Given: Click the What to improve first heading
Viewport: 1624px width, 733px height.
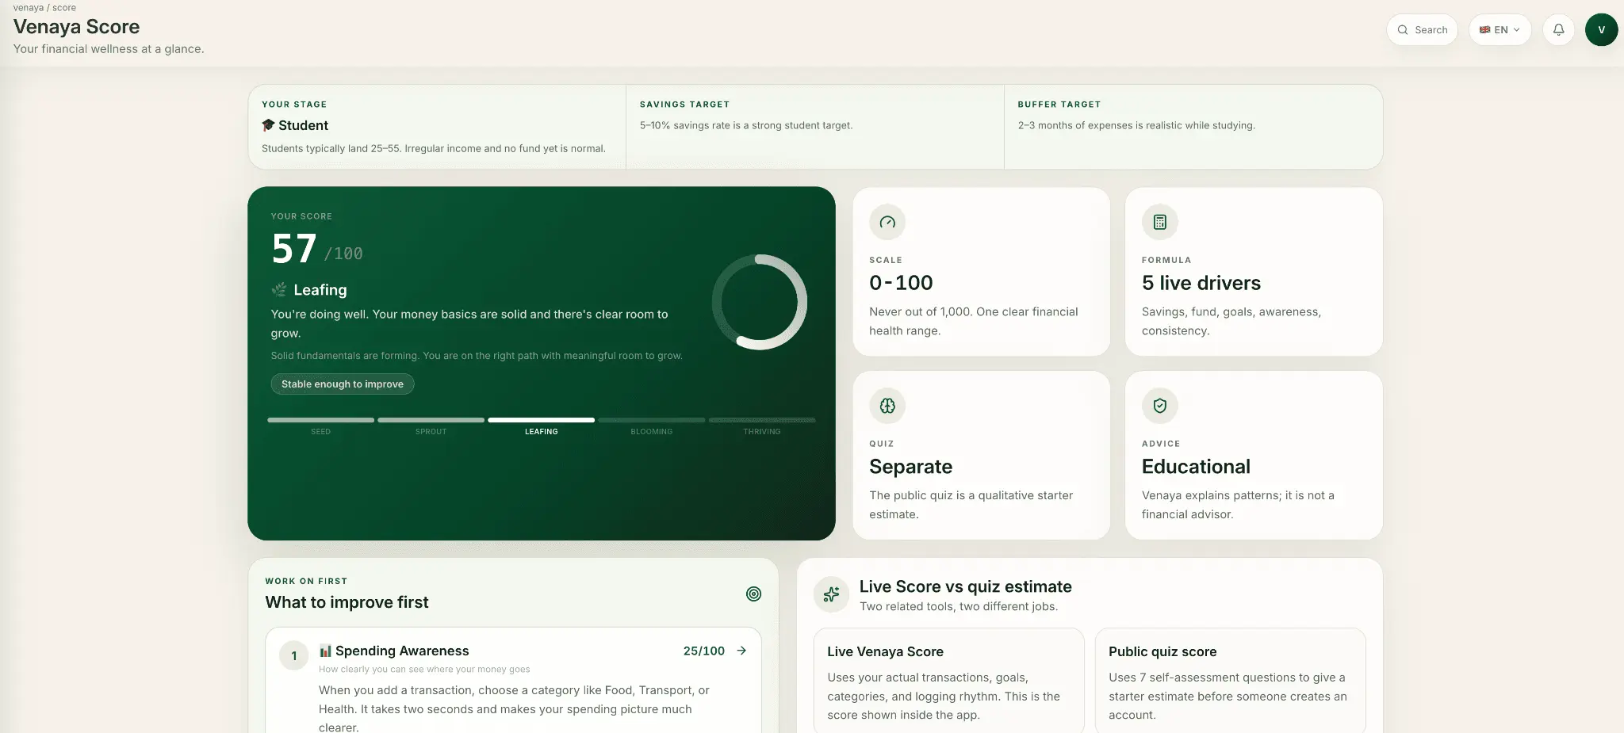Looking at the screenshot, I should [x=347, y=602].
